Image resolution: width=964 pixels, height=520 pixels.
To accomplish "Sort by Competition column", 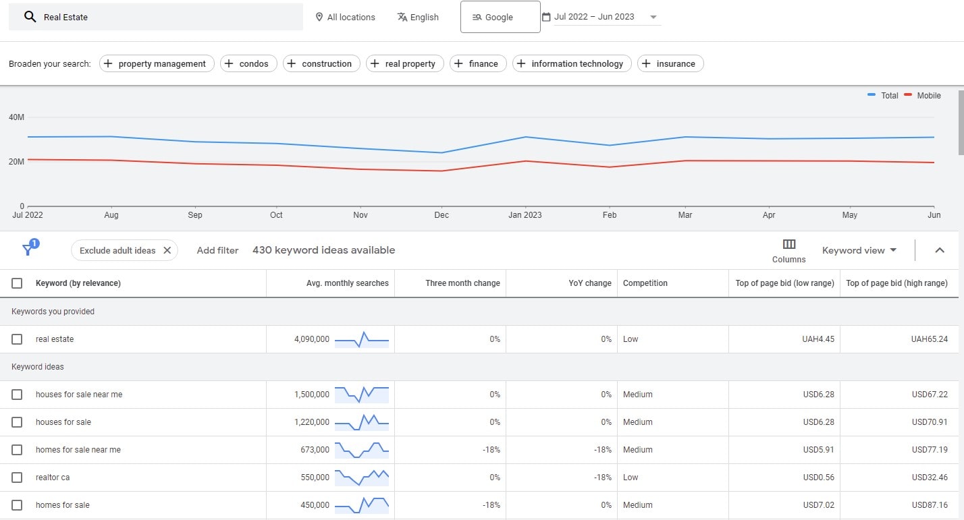I will (x=645, y=283).
